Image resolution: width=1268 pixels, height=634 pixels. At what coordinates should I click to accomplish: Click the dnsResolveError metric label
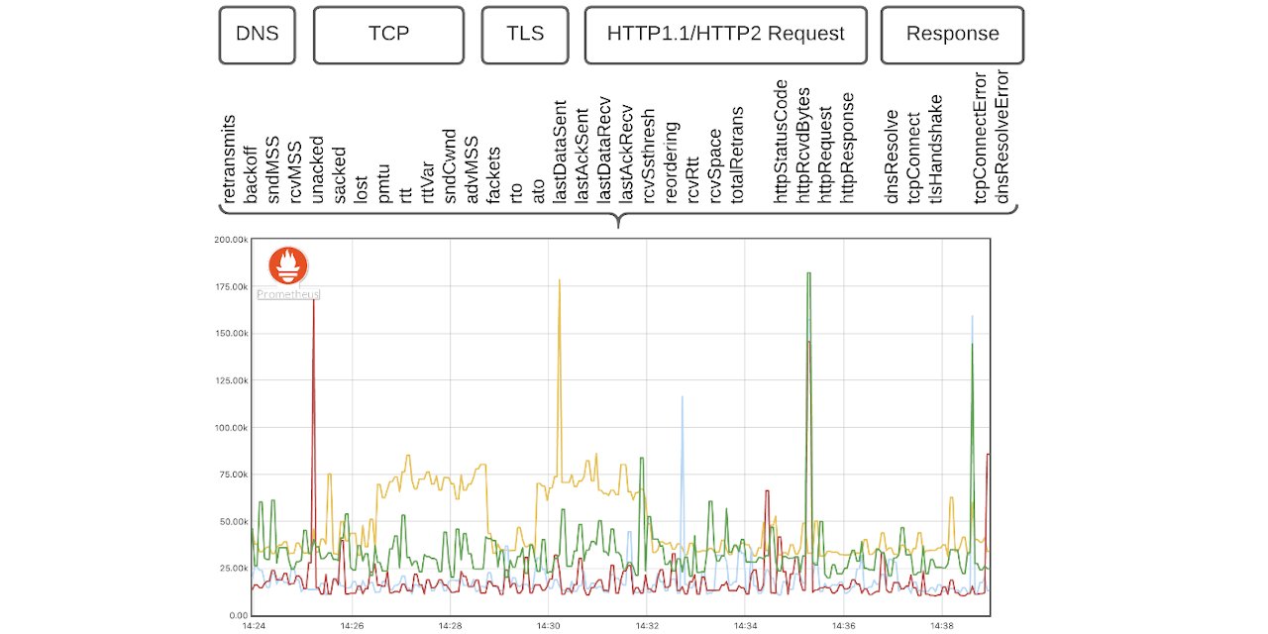tap(1003, 137)
